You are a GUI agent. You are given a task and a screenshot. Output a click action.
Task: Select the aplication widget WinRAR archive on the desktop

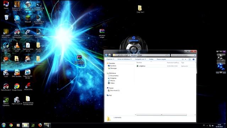click(x=102, y=33)
